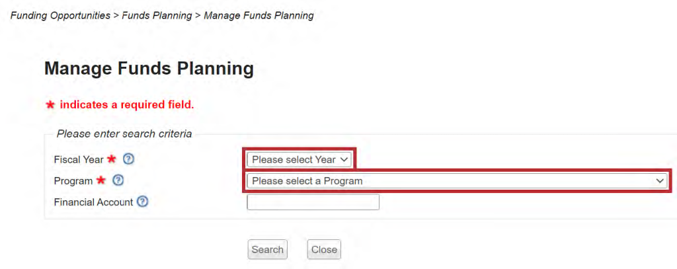Click the Financial Account help question mark
Screen dimensions: 677x269
[142, 202]
